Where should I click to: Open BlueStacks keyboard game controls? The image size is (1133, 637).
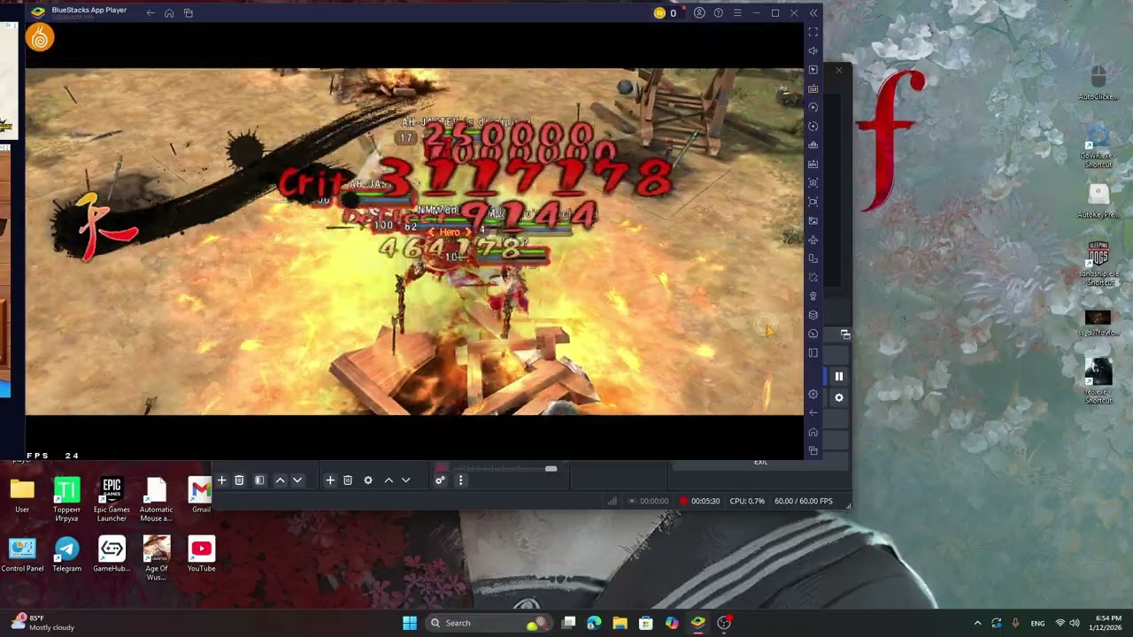click(x=813, y=88)
